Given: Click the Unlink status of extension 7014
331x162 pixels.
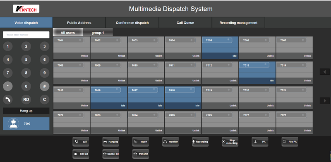Looking at the screenshot, I should (x=307, y=81).
